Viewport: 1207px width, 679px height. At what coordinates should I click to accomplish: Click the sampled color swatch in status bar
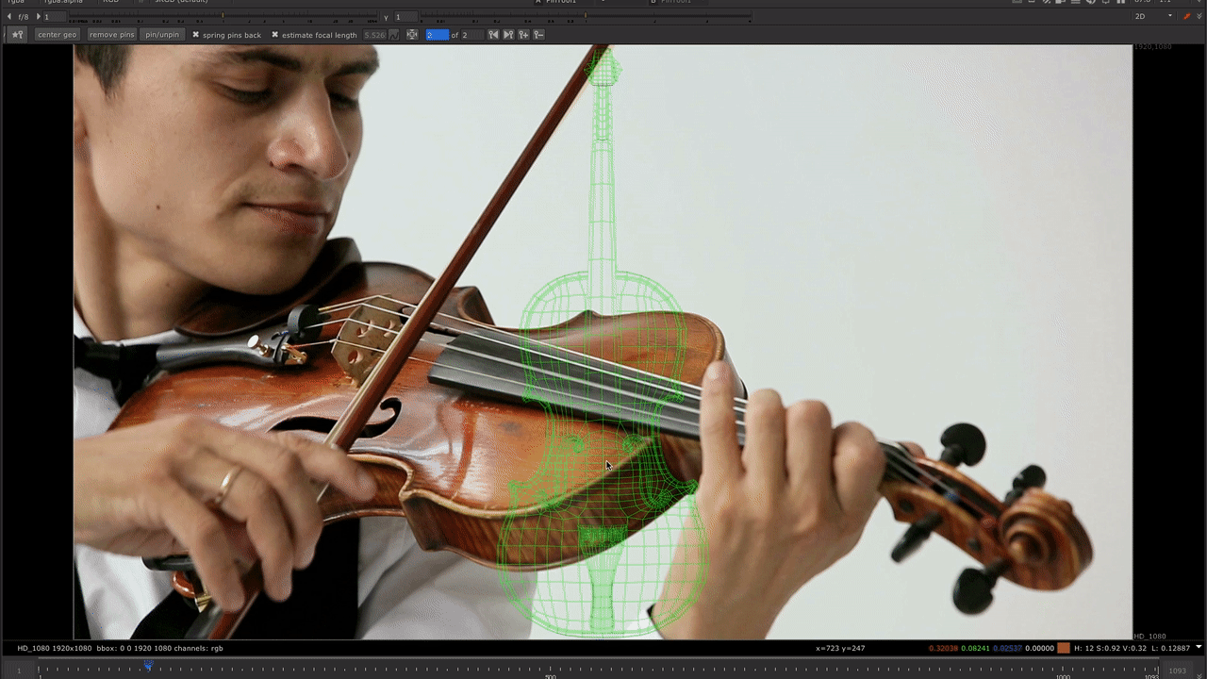(x=1064, y=648)
